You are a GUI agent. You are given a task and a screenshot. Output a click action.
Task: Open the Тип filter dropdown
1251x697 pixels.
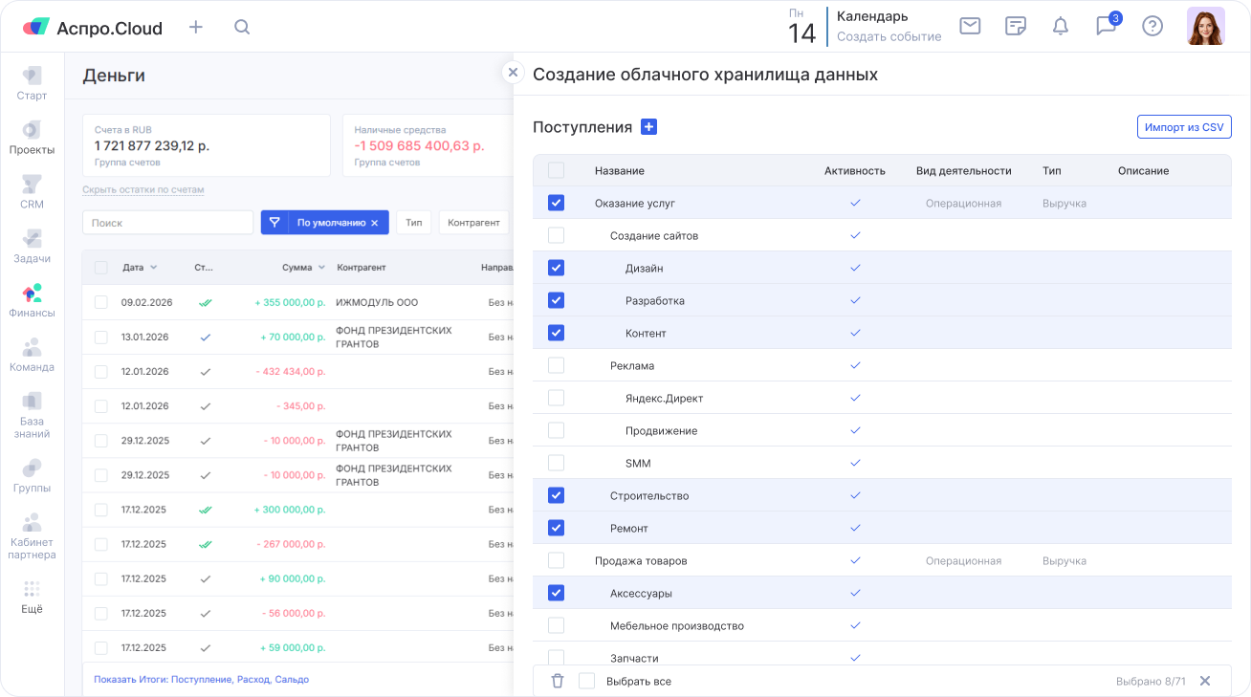pos(413,223)
